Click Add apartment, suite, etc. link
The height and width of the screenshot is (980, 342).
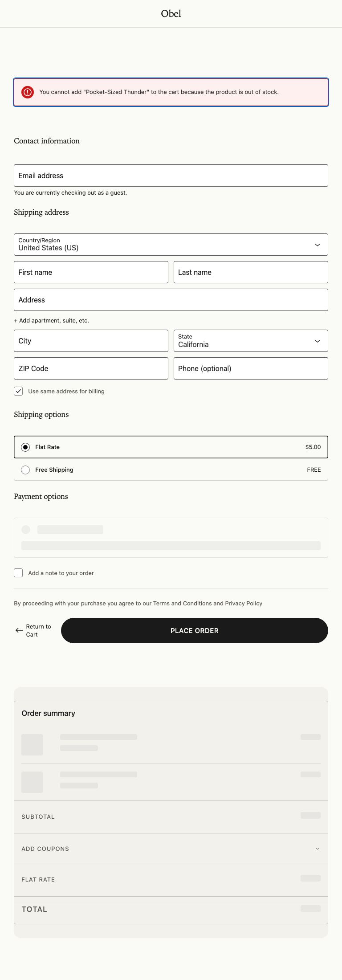[x=52, y=321]
